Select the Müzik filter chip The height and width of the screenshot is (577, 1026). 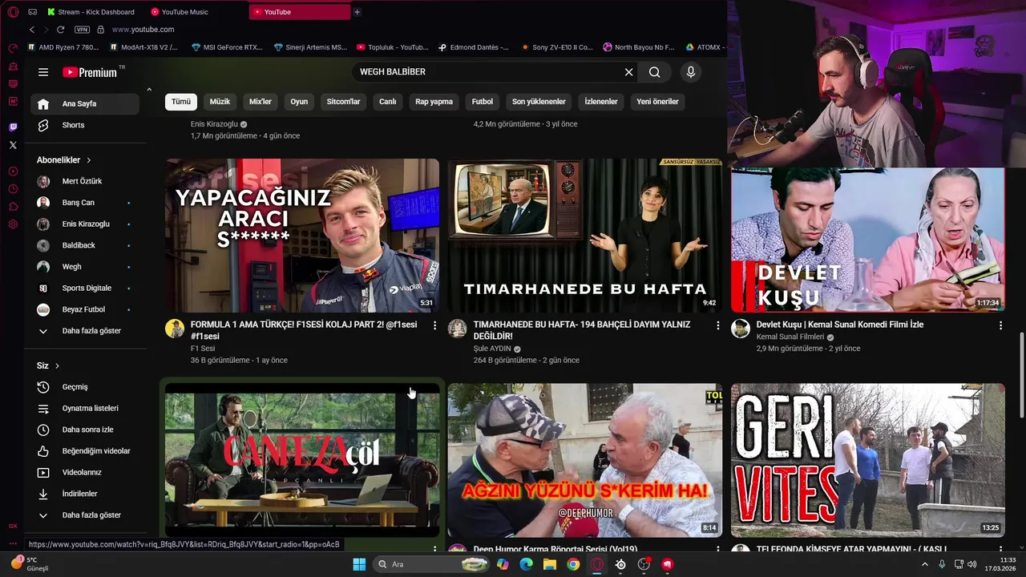[220, 102]
